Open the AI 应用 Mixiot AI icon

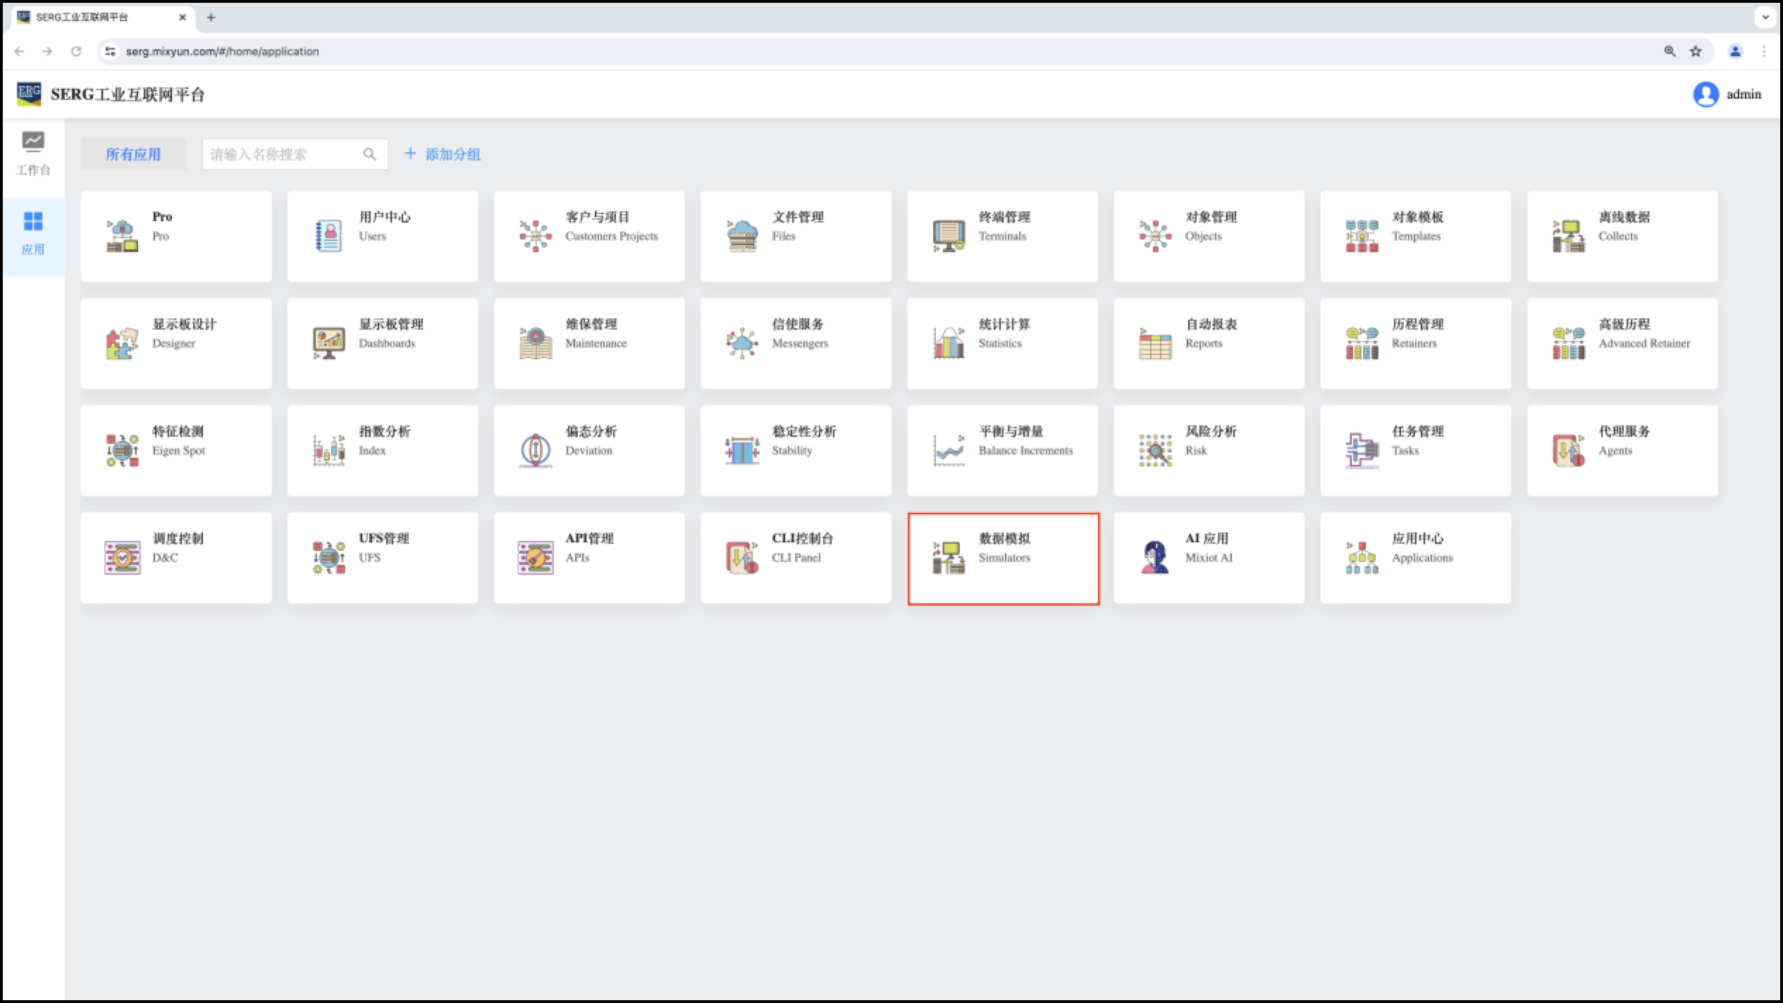1155,557
